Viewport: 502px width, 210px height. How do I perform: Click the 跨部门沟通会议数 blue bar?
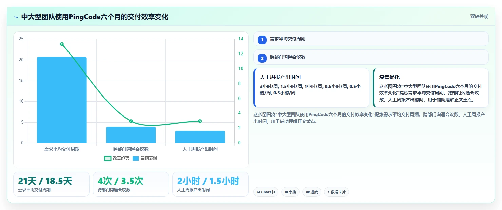pos(131,135)
